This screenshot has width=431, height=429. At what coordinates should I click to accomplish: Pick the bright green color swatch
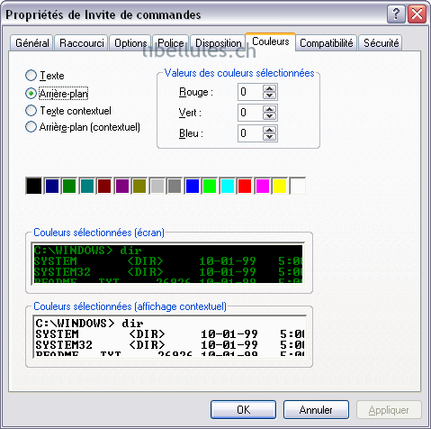[x=210, y=186]
